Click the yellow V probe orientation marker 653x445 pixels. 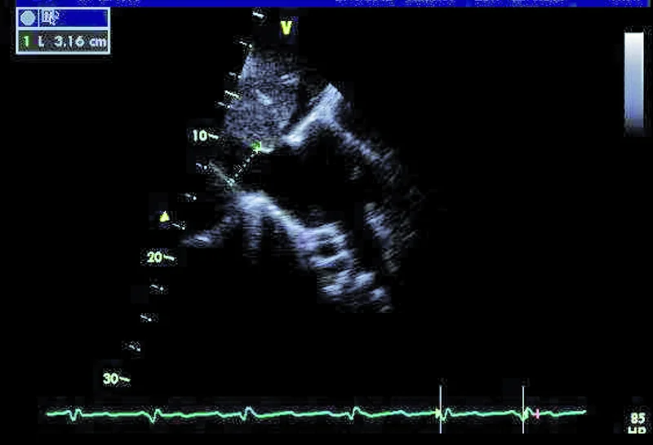click(287, 28)
